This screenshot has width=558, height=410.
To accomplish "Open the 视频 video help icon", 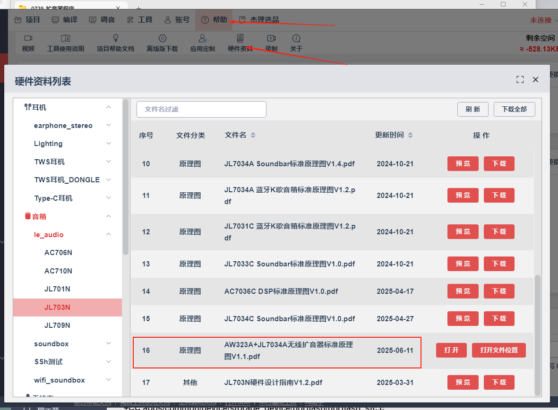I will coord(28,38).
